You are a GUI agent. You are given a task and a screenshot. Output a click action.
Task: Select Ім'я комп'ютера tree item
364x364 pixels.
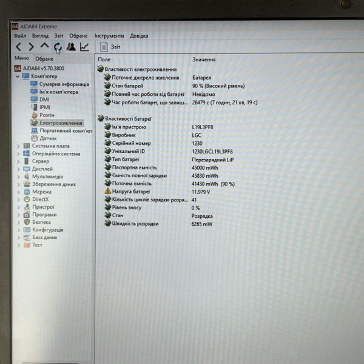point(54,92)
